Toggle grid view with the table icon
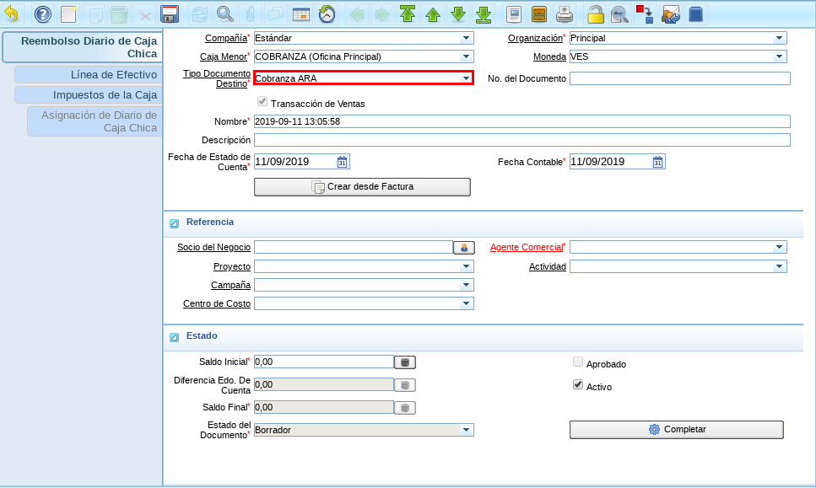Viewport: 816px width, 488px height. tap(300, 14)
